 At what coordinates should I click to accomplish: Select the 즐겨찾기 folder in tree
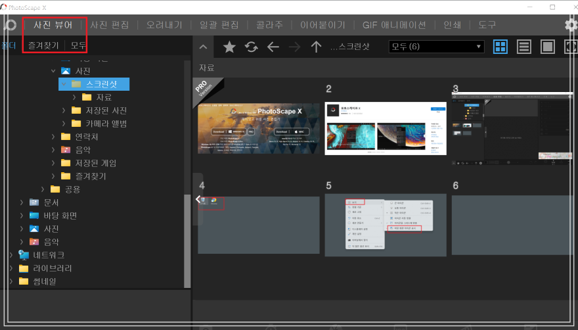pos(83,176)
